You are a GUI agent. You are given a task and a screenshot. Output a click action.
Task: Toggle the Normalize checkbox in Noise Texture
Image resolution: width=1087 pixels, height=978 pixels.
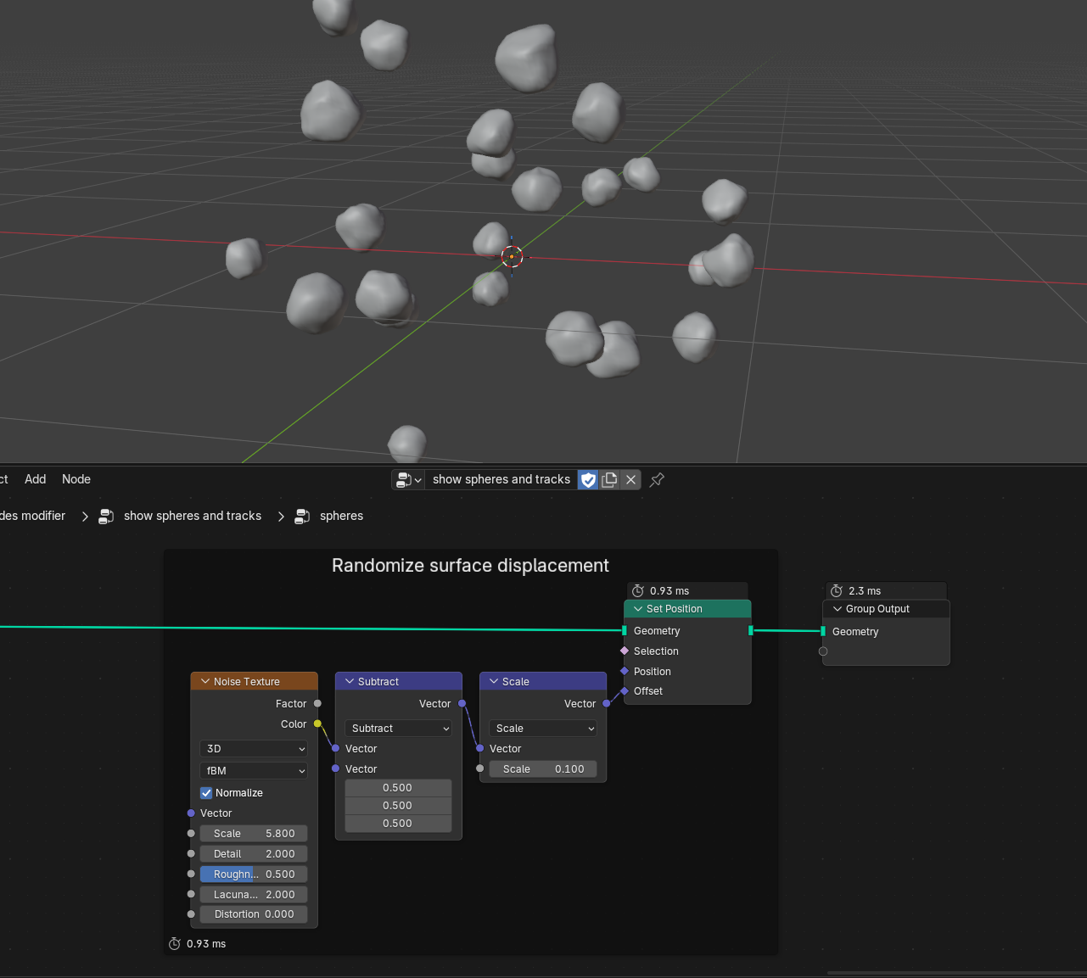click(206, 793)
